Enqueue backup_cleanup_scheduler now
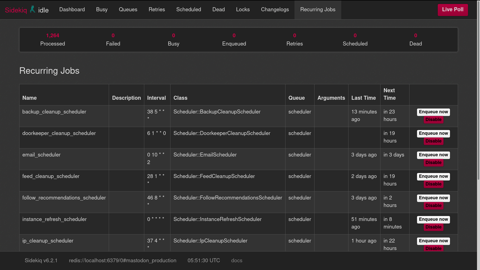The height and width of the screenshot is (270, 480). pos(433,112)
